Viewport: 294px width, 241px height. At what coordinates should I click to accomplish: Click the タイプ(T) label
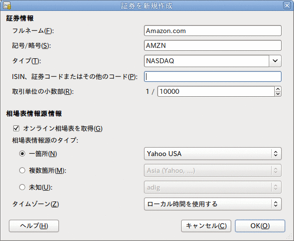coord(26,61)
